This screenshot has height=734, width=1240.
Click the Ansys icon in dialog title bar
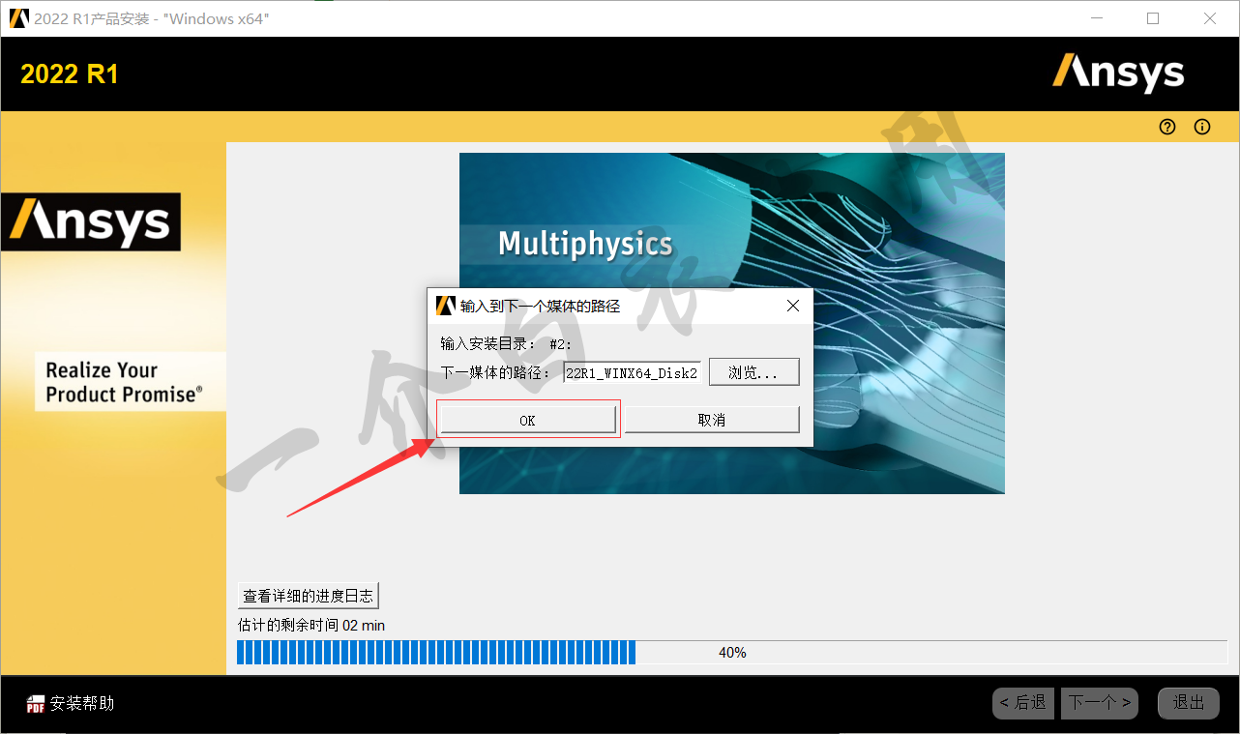pos(445,306)
